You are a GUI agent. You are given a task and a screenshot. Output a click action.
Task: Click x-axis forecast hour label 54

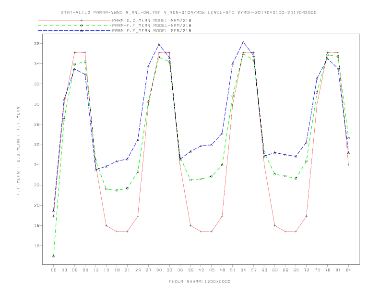point(243,270)
